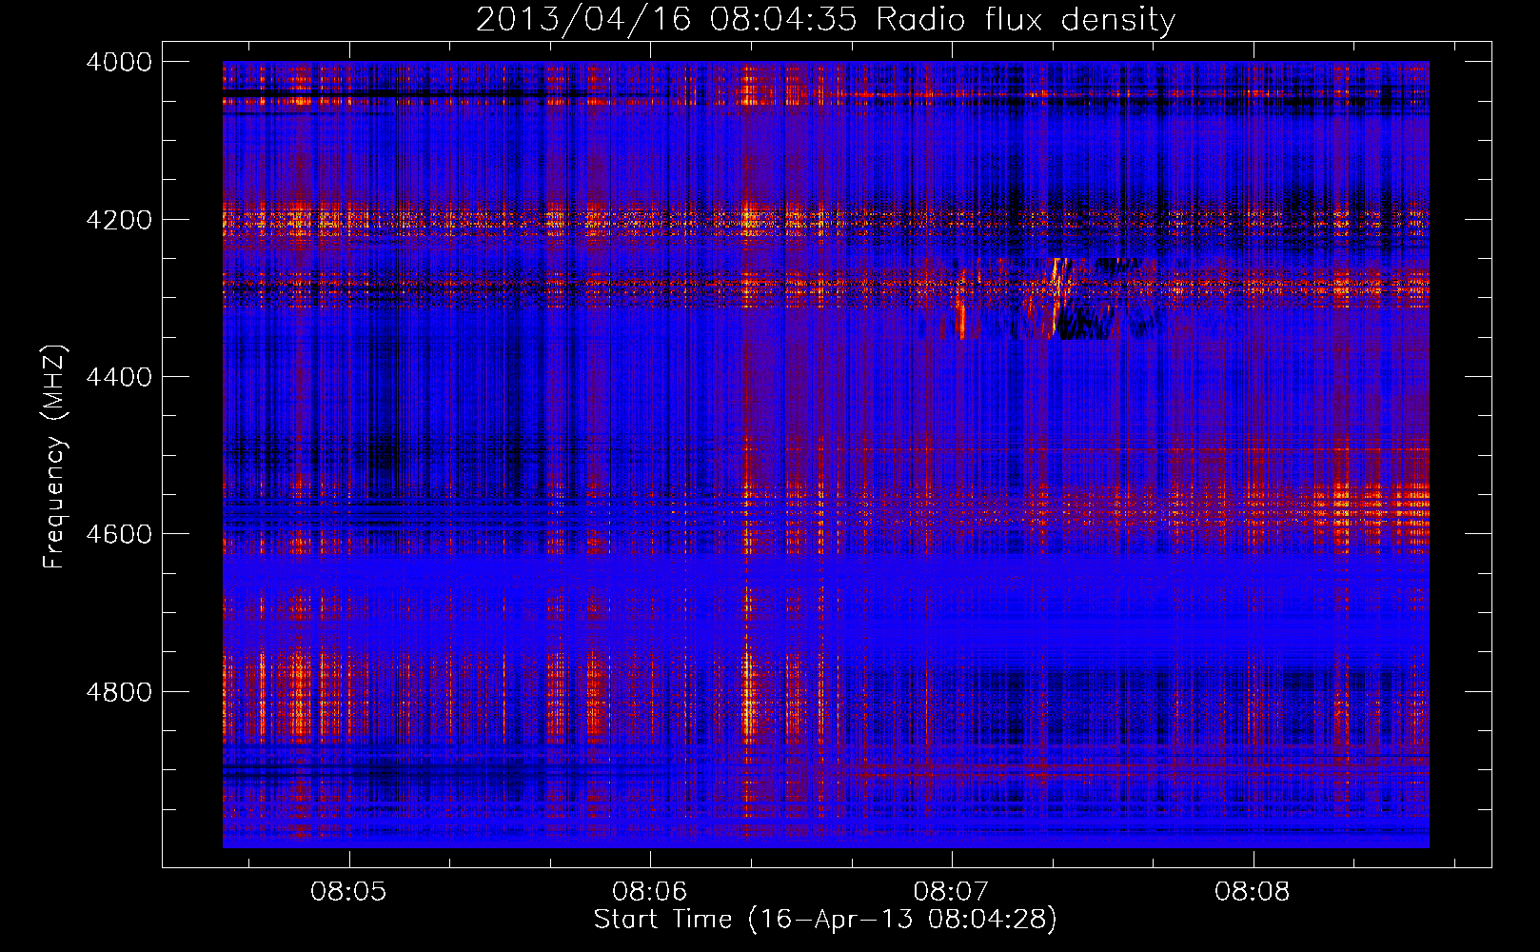This screenshot has height=952, width=1540.
Task: Click the "Start Time (16-Apr-13 08:04:28)" axis label
Action: point(825,920)
